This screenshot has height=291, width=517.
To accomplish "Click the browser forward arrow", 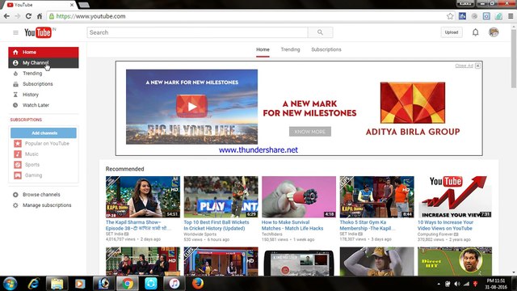I will pyautogui.click(x=18, y=16).
